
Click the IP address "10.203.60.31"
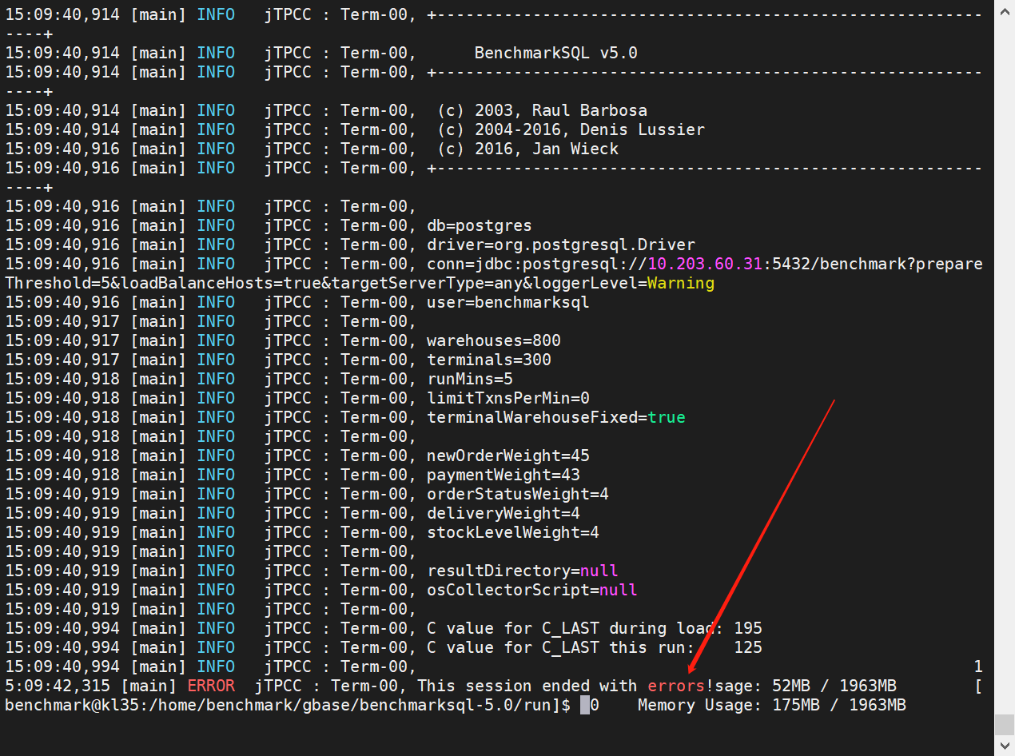coord(705,264)
